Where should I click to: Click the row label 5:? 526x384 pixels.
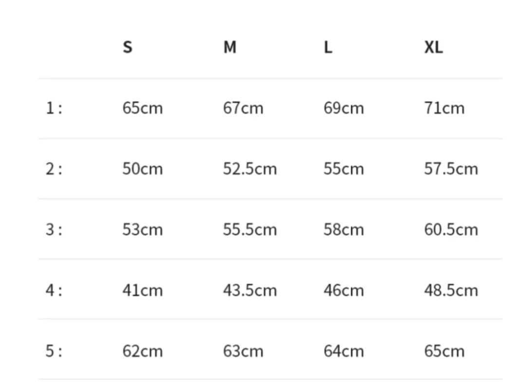[x=54, y=351]
